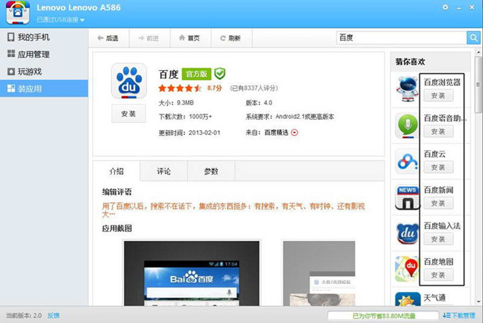The image size is (483, 323).
Task: Click the Baidu paw app icon
Action: click(129, 81)
